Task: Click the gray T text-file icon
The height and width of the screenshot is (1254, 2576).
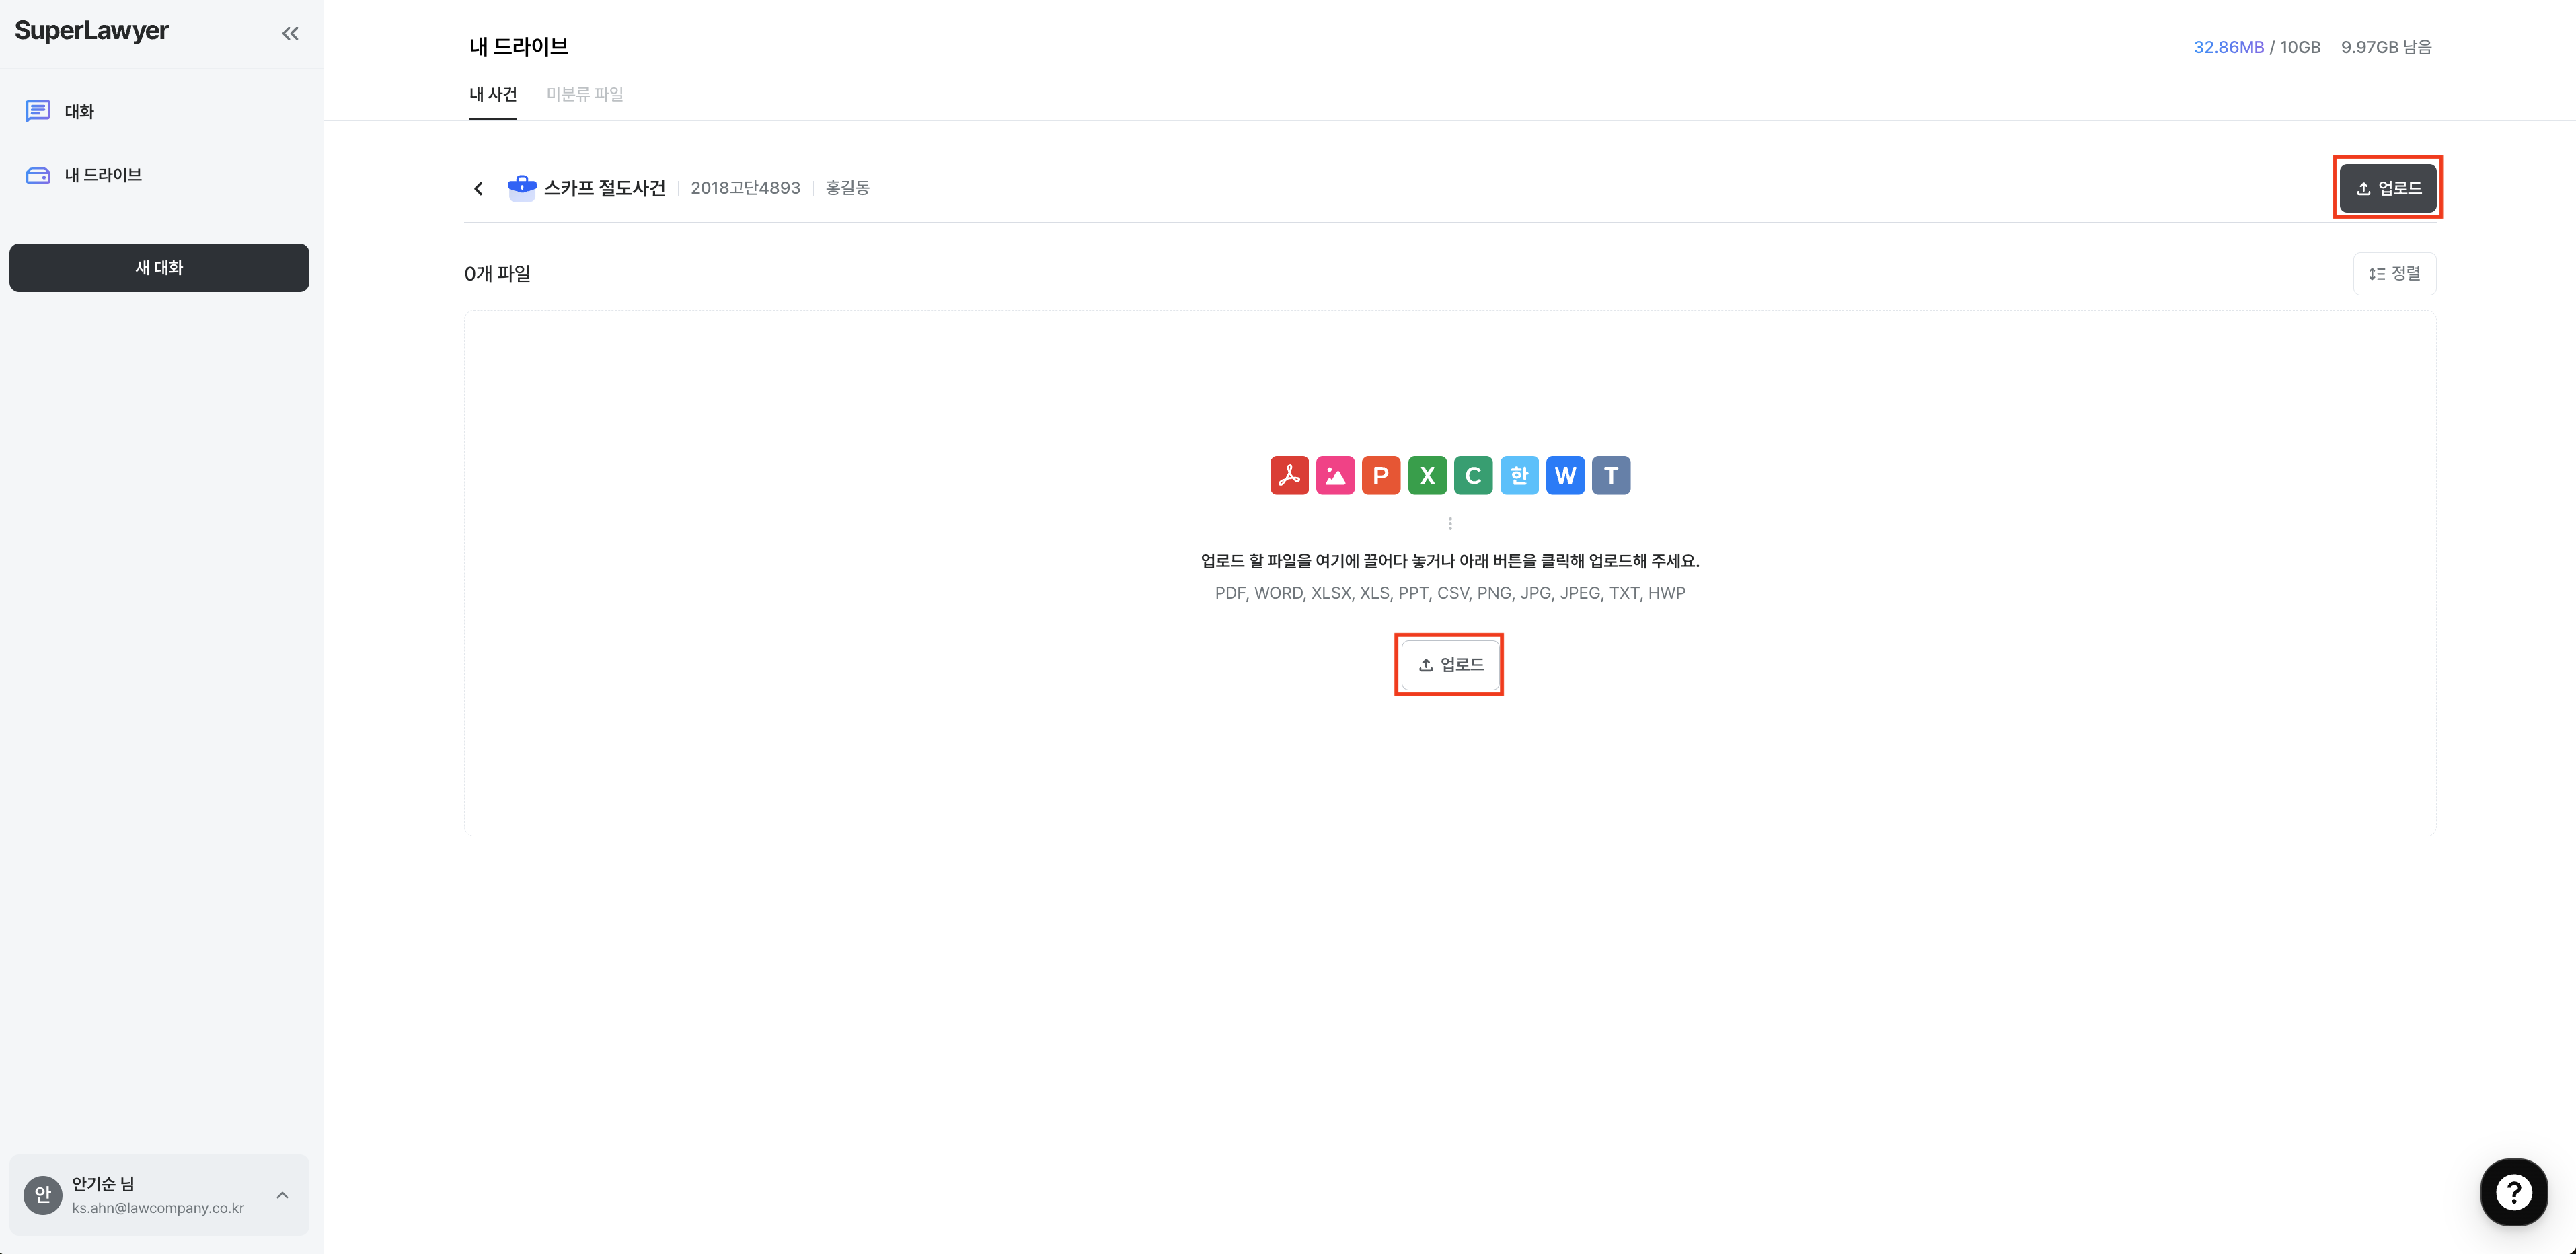Action: point(1611,475)
